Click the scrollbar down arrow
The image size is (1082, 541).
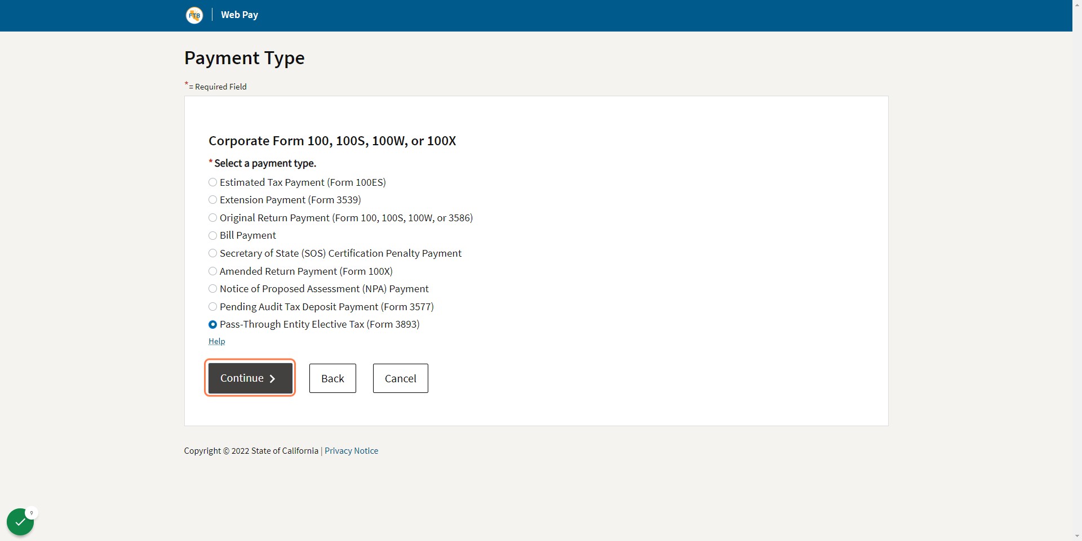coord(1077,536)
